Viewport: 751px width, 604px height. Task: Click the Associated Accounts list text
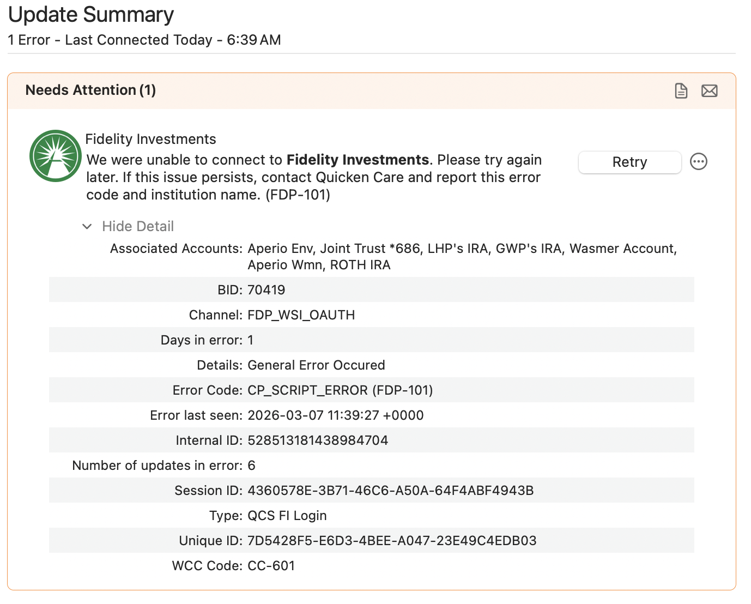pyautogui.click(x=462, y=256)
